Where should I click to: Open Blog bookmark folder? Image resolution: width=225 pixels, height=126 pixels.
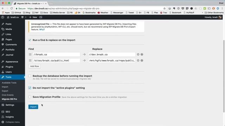(27, 13)
